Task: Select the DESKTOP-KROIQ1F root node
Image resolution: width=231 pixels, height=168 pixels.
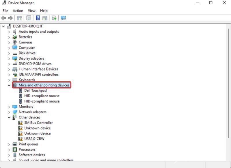Action: [28, 26]
